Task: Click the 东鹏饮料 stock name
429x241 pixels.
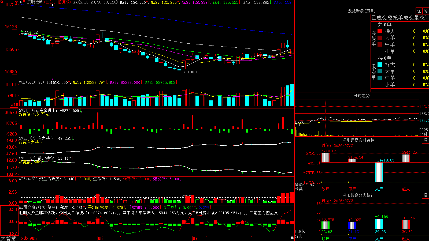Action: point(35,2)
